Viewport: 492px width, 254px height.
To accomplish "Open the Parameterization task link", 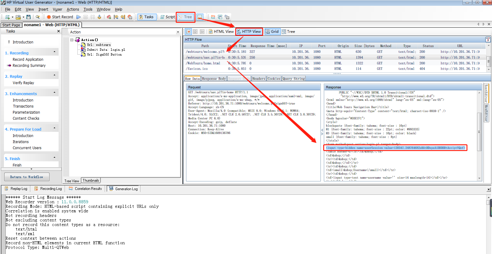I will pos(26,112).
